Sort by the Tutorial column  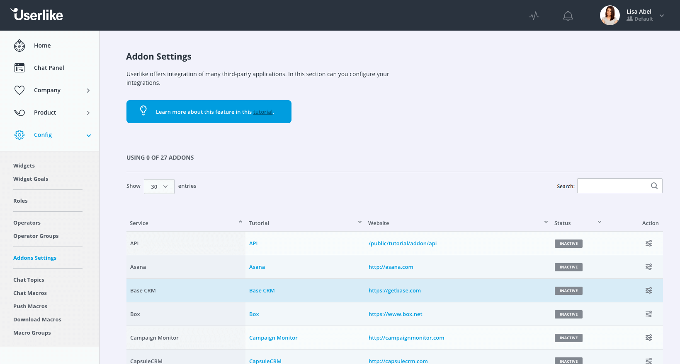(x=305, y=223)
